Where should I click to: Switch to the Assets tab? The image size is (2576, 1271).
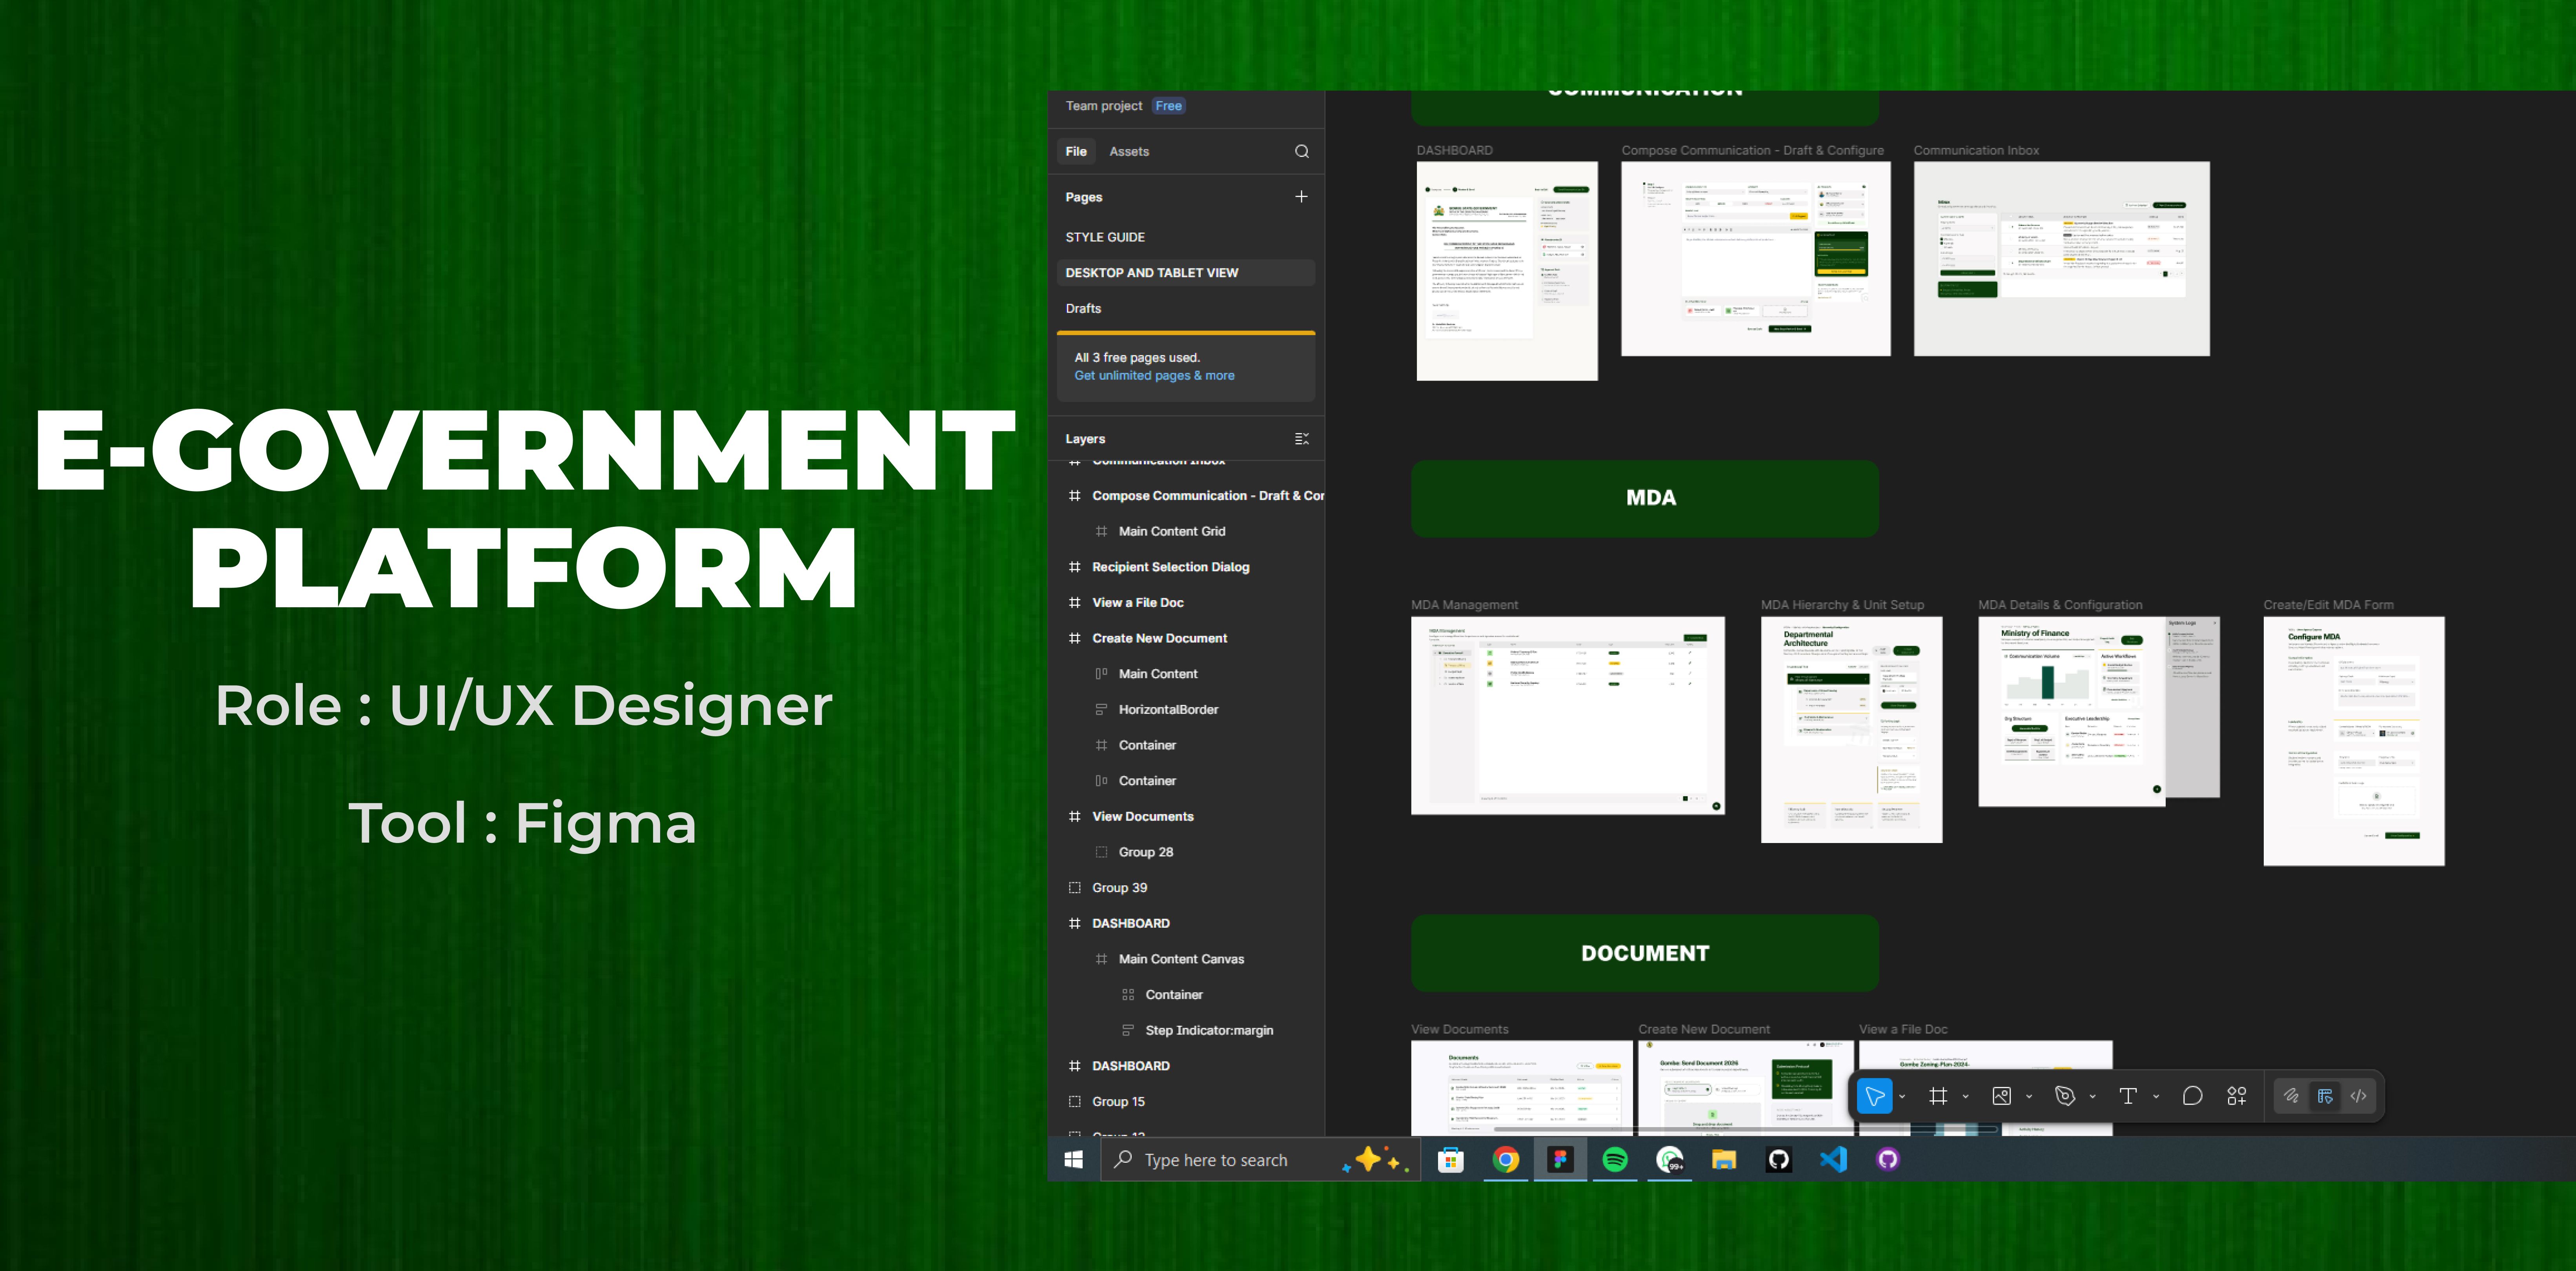tap(1129, 151)
